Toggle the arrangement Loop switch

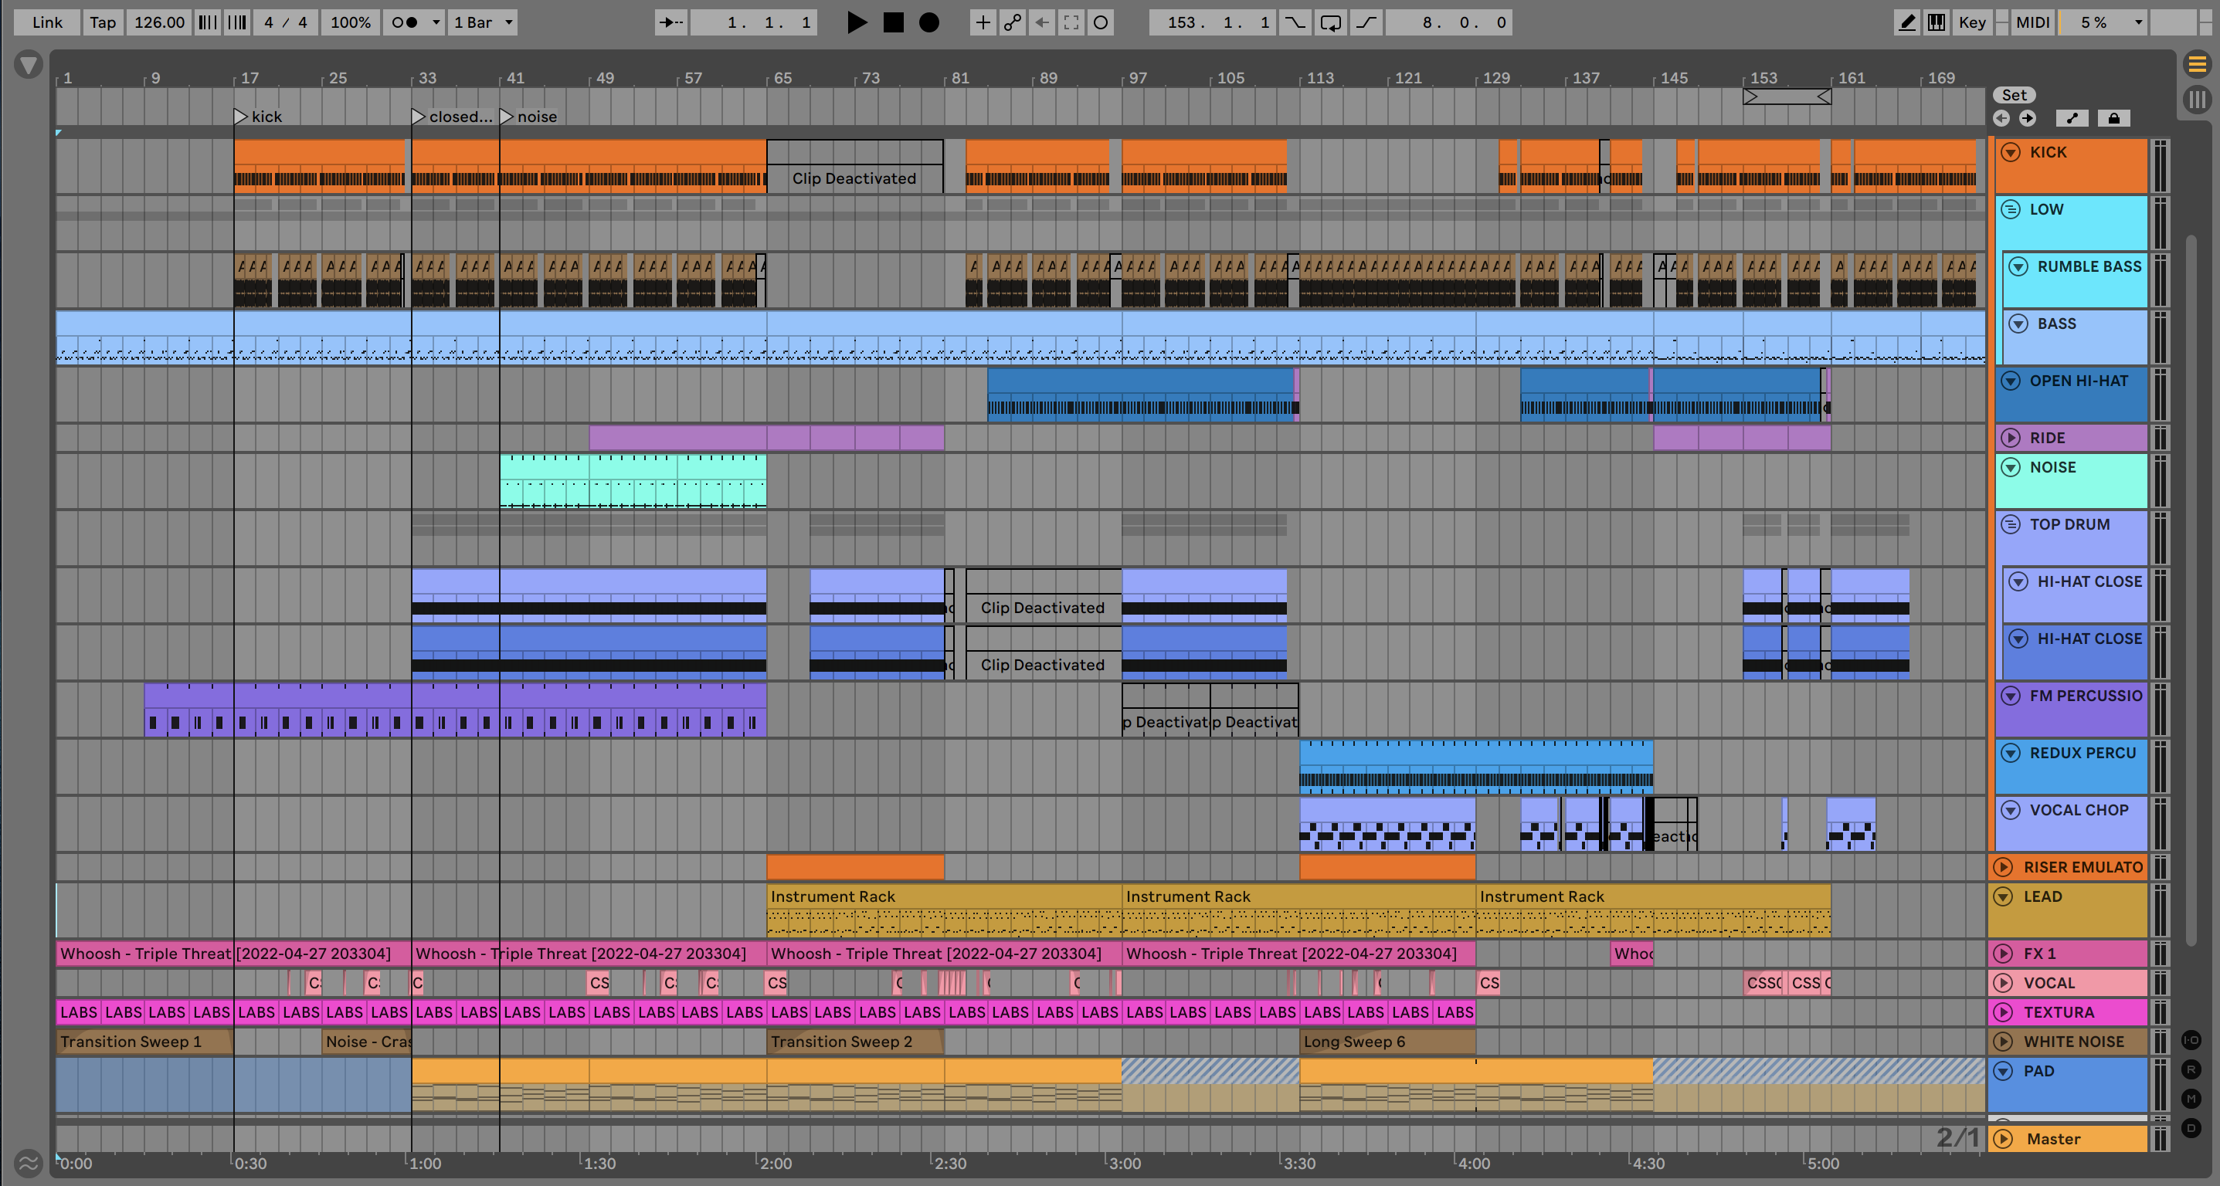(1331, 22)
